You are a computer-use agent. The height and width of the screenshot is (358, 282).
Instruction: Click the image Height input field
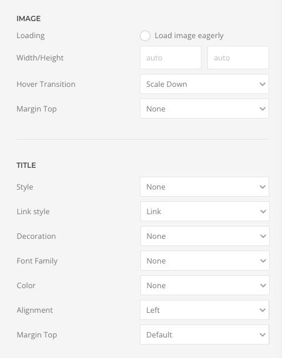point(238,58)
